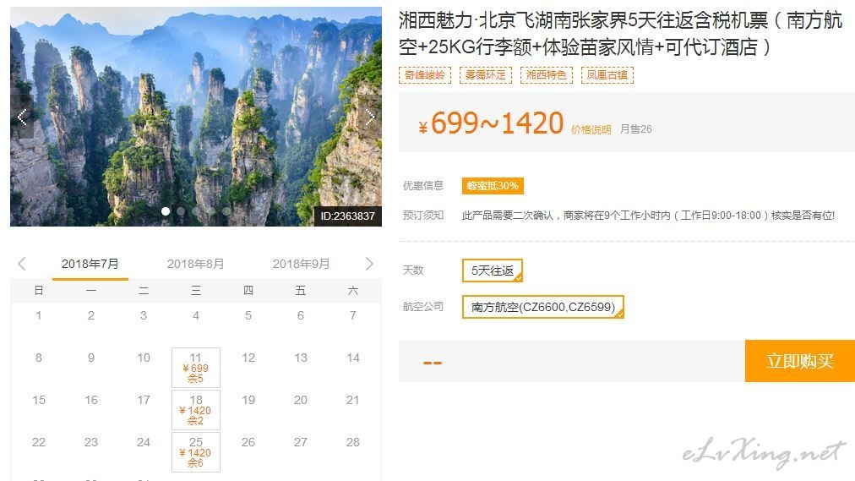855x481 pixels.
Task: Select the 5天往返 days option
Action: 493,271
